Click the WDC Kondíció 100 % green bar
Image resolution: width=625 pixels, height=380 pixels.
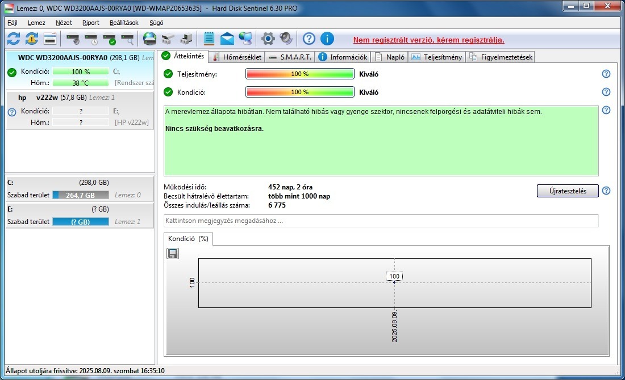pyautogui.click(x=81, y=71)
